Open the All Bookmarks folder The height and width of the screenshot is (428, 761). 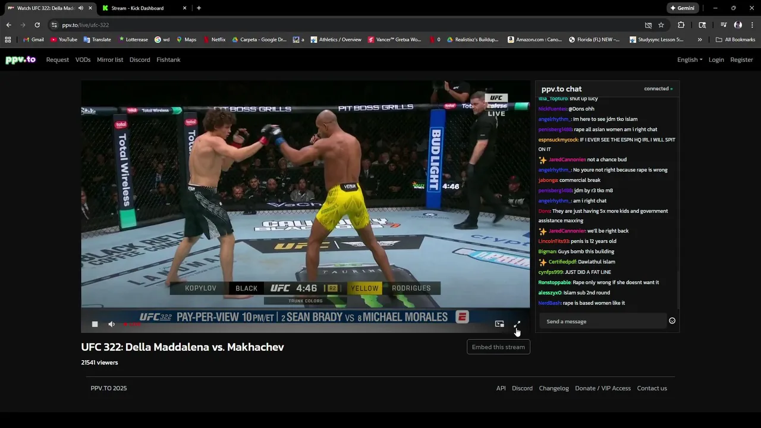pyautogui.click(x=735, y=40)
